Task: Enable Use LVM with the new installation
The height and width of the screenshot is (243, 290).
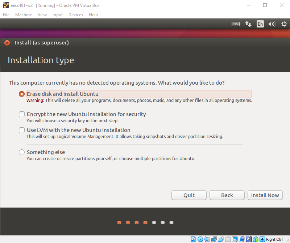Action: pos(22,130)
